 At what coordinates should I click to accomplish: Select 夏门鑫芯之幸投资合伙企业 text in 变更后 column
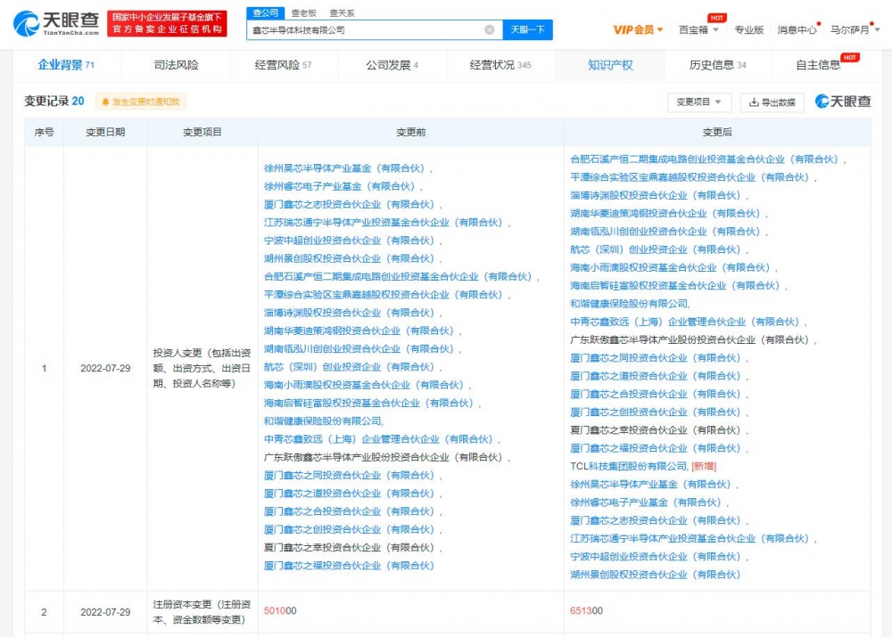click(656, 430)
